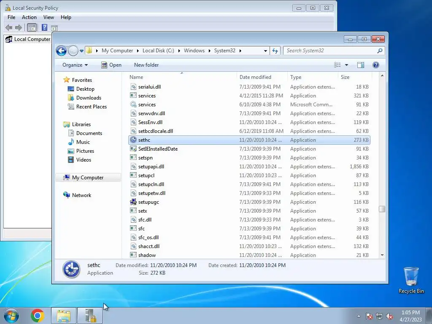The height and width of the screenshot is (324, 432).
Task: Select Favorites in the navigation pane
Action: click(82, 80)
